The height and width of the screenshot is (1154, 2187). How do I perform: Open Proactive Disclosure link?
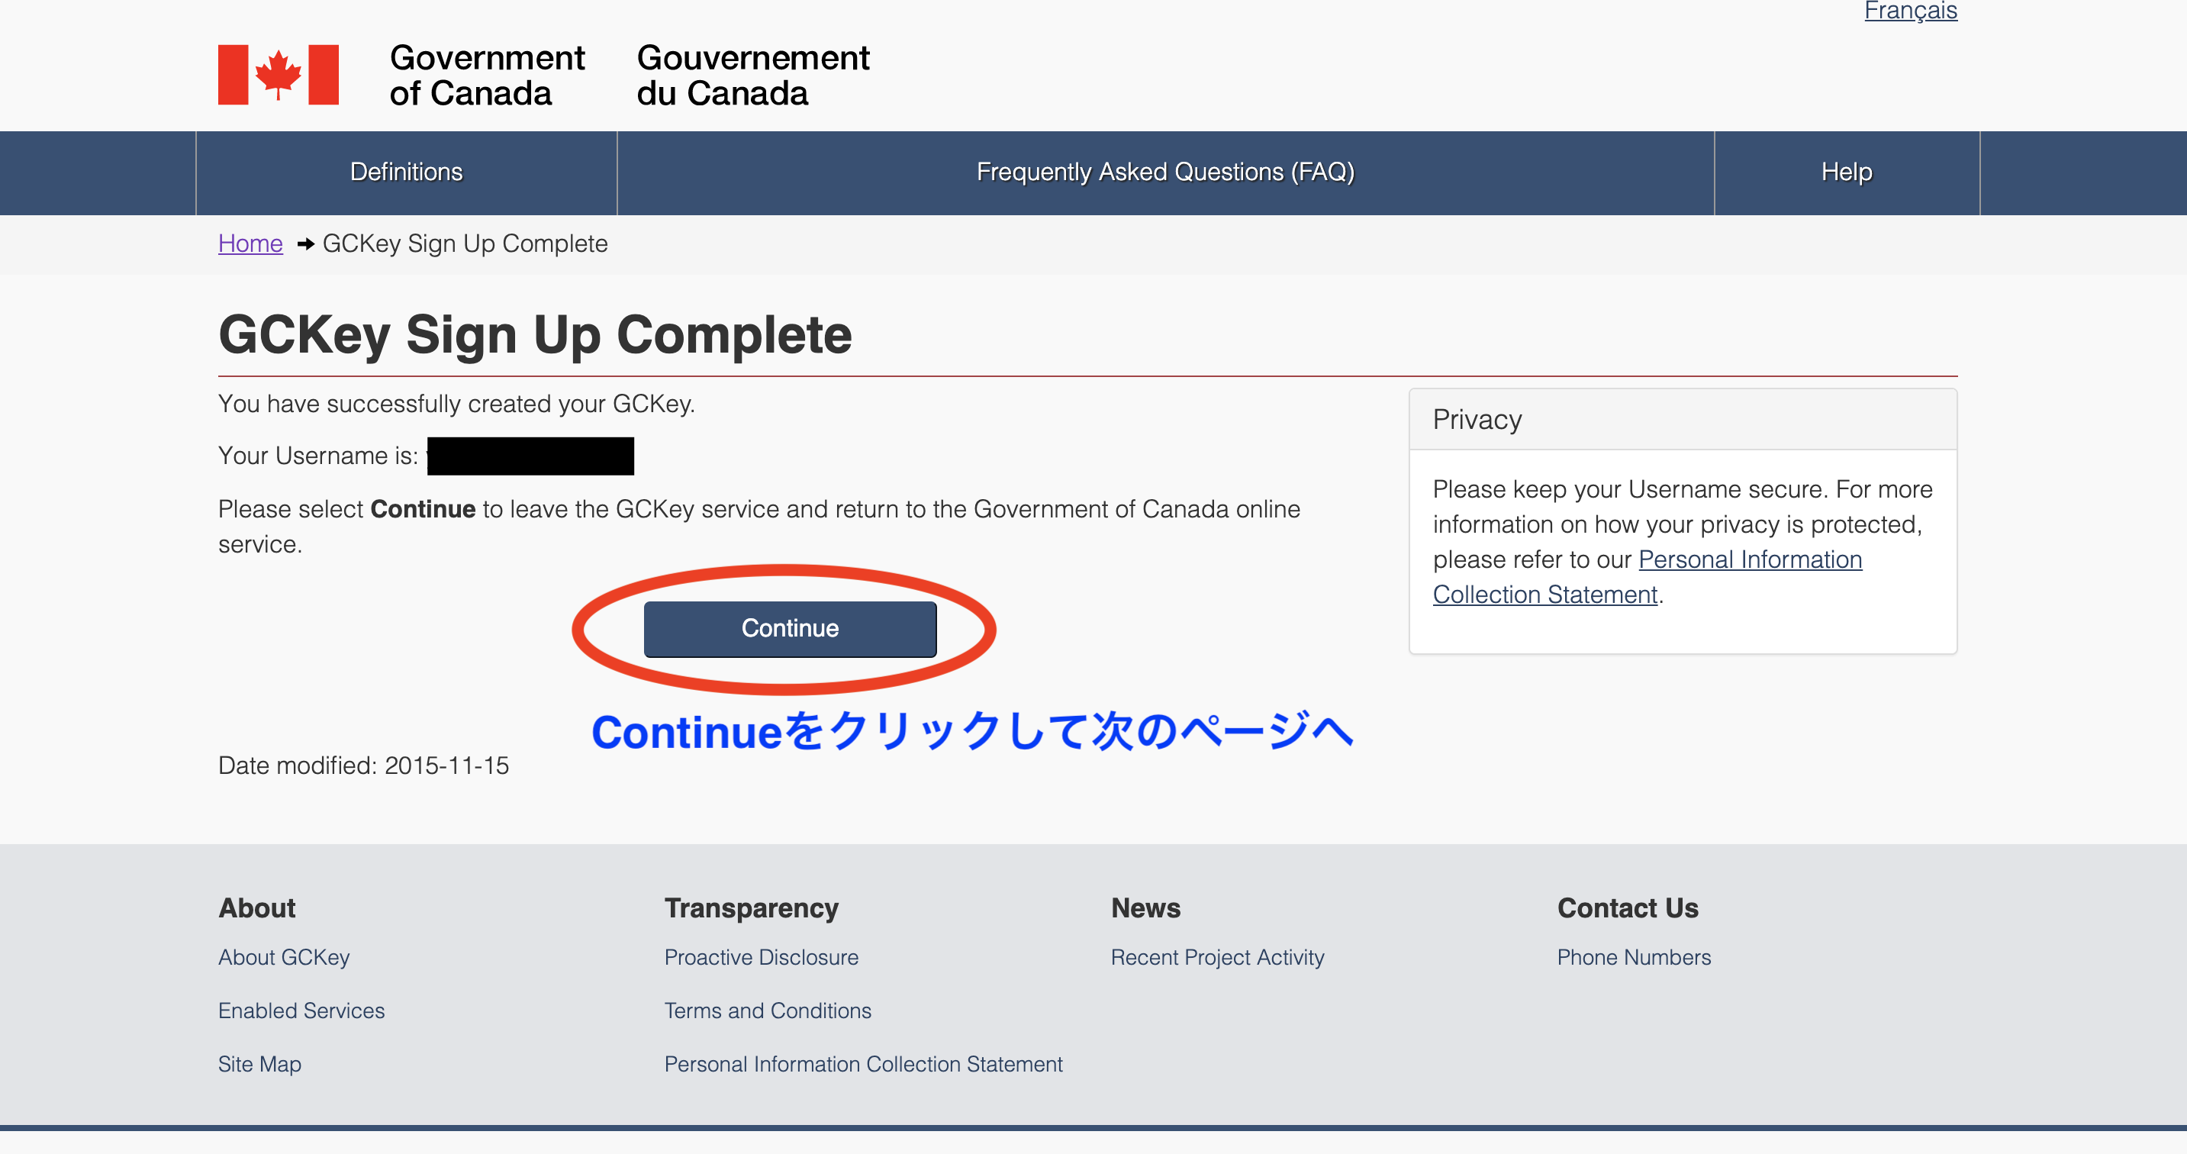(x=761, y=957)
